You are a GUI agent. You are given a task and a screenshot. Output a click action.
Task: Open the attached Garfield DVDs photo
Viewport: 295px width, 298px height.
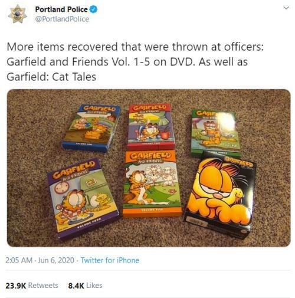coord(149,168)
